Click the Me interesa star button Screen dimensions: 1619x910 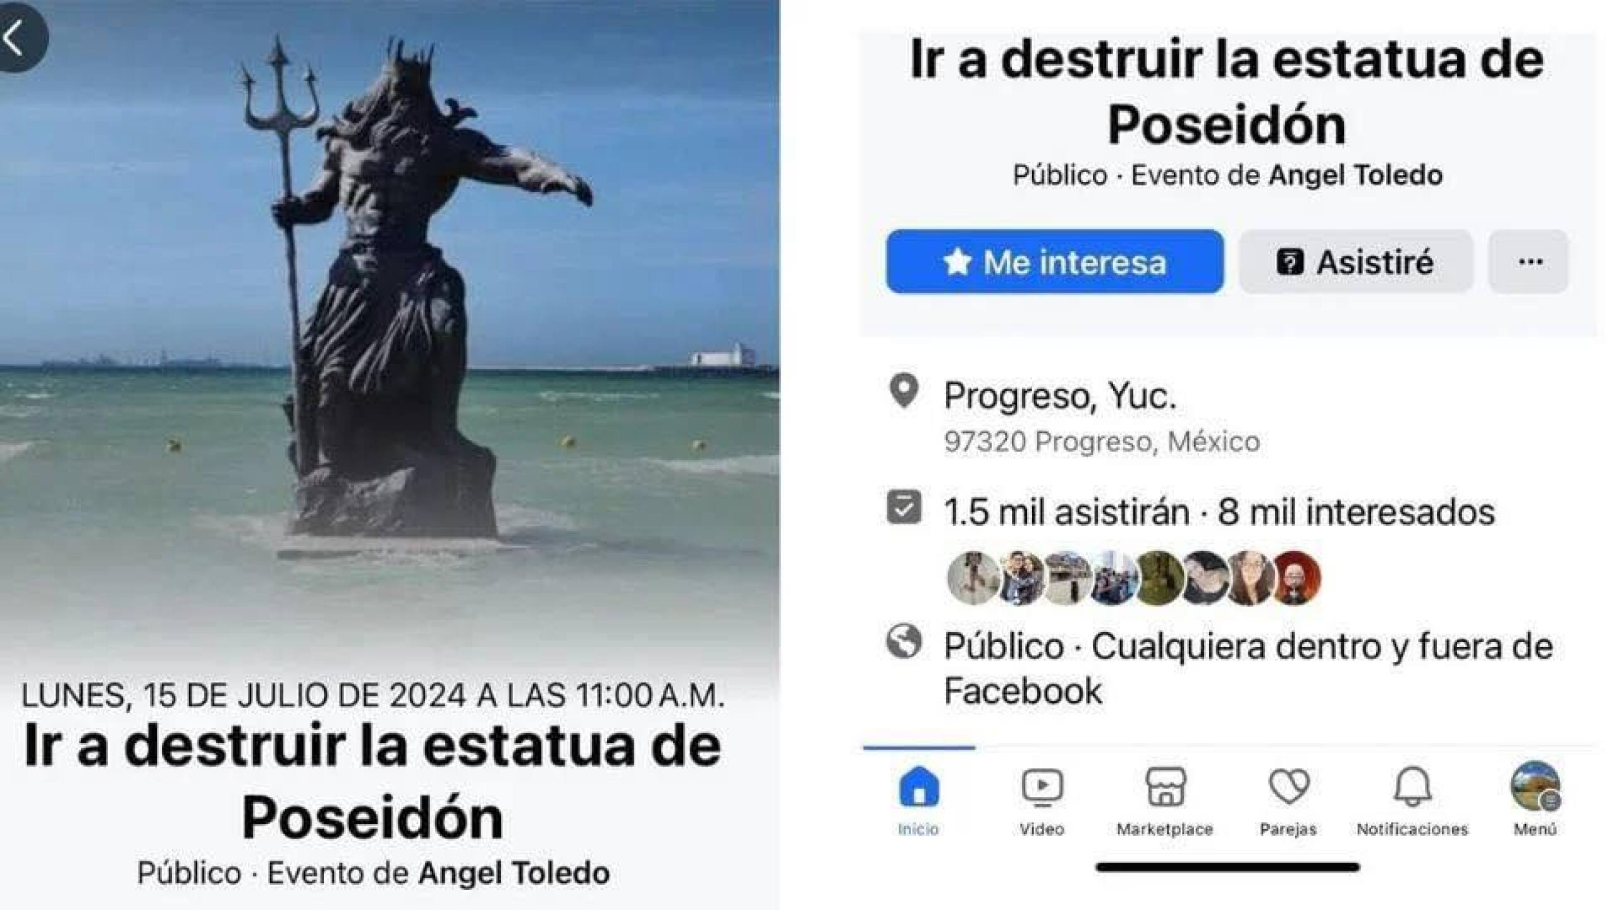tap(1055, 262)
